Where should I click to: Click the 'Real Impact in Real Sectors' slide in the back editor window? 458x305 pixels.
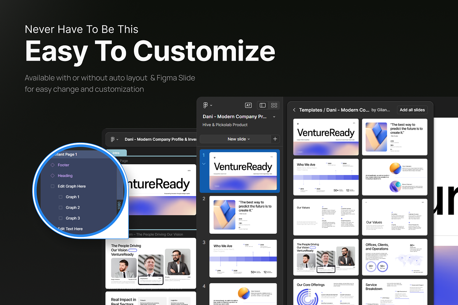pos(151,299)
